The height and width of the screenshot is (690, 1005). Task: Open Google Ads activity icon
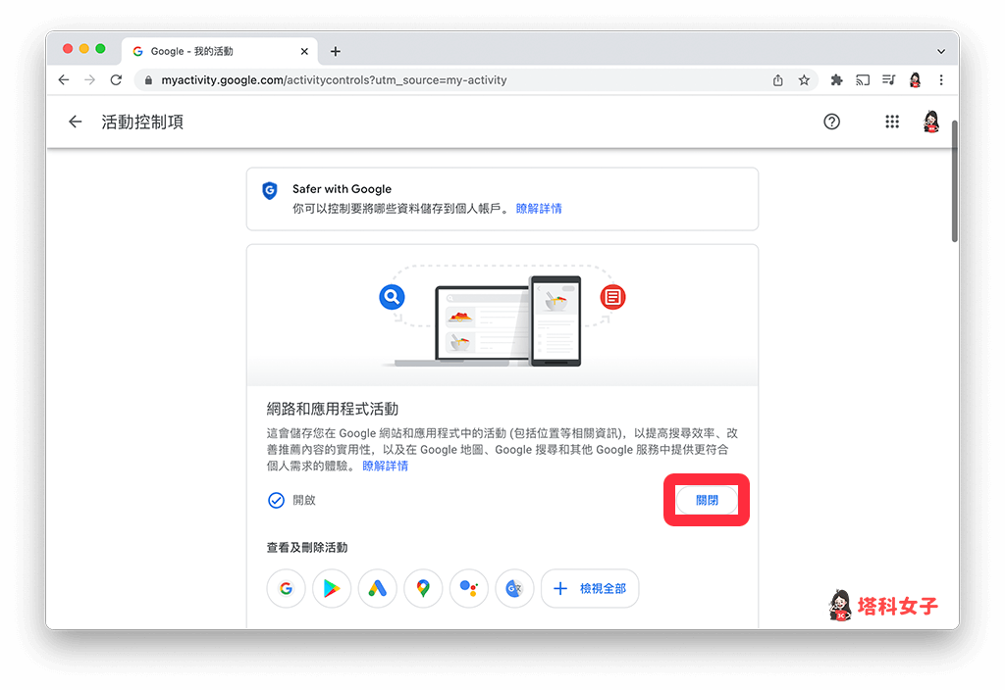378,588
